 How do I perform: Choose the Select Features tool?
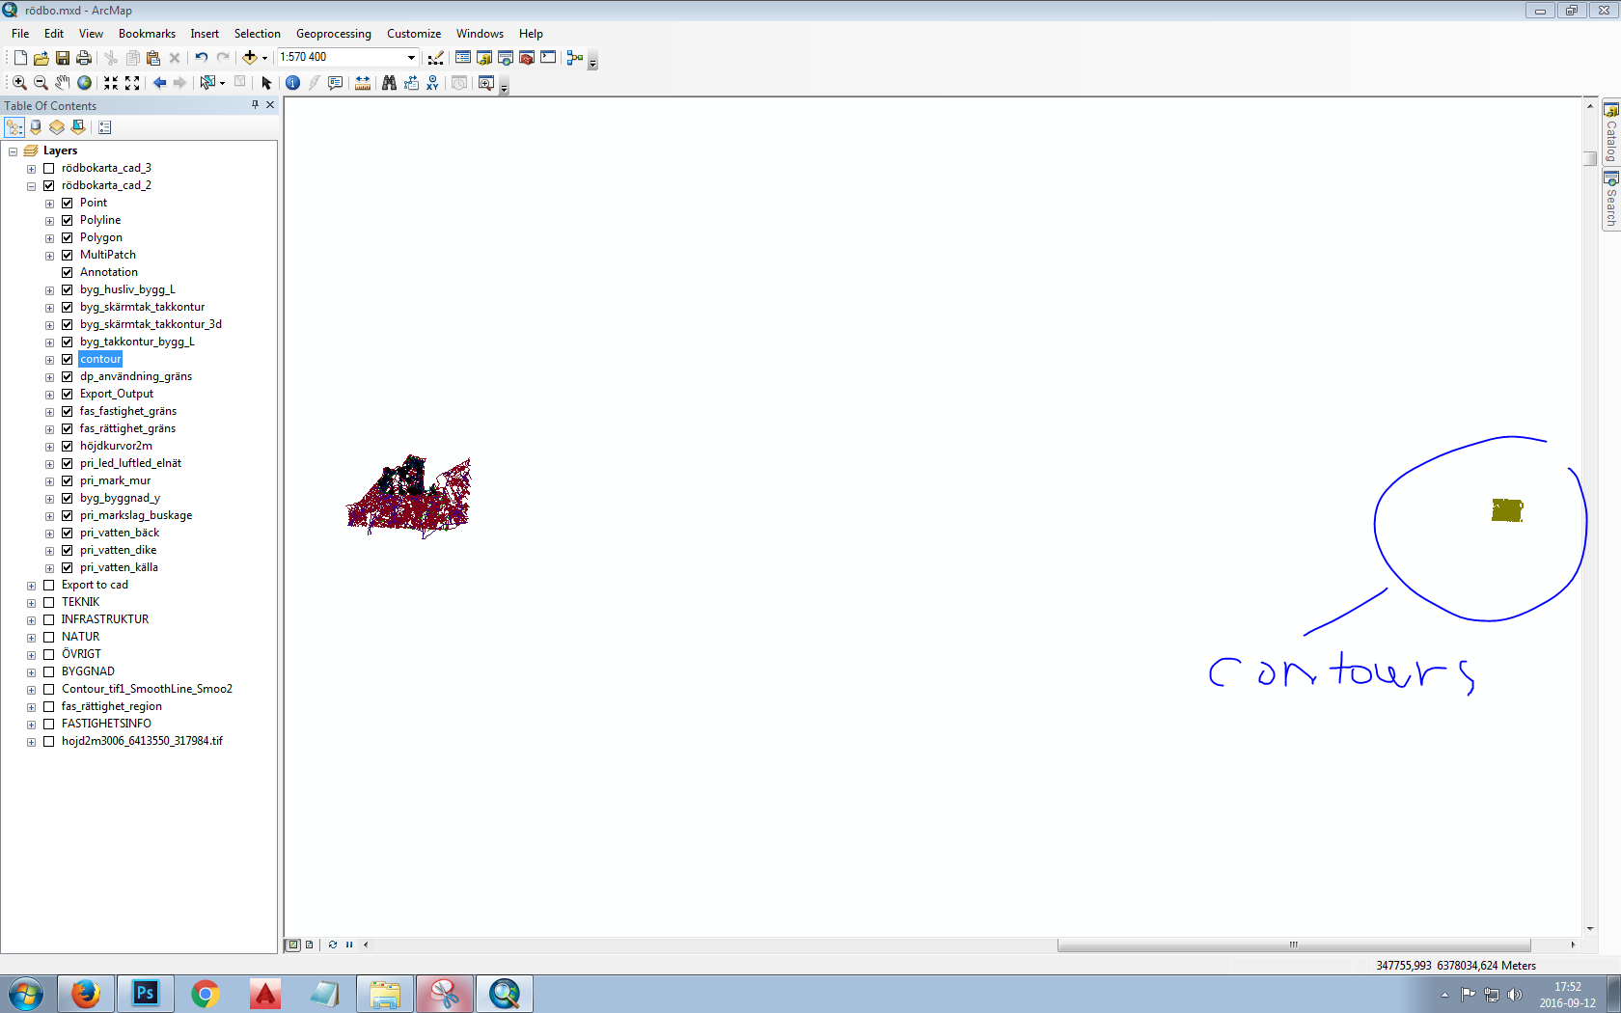point(206,83)
